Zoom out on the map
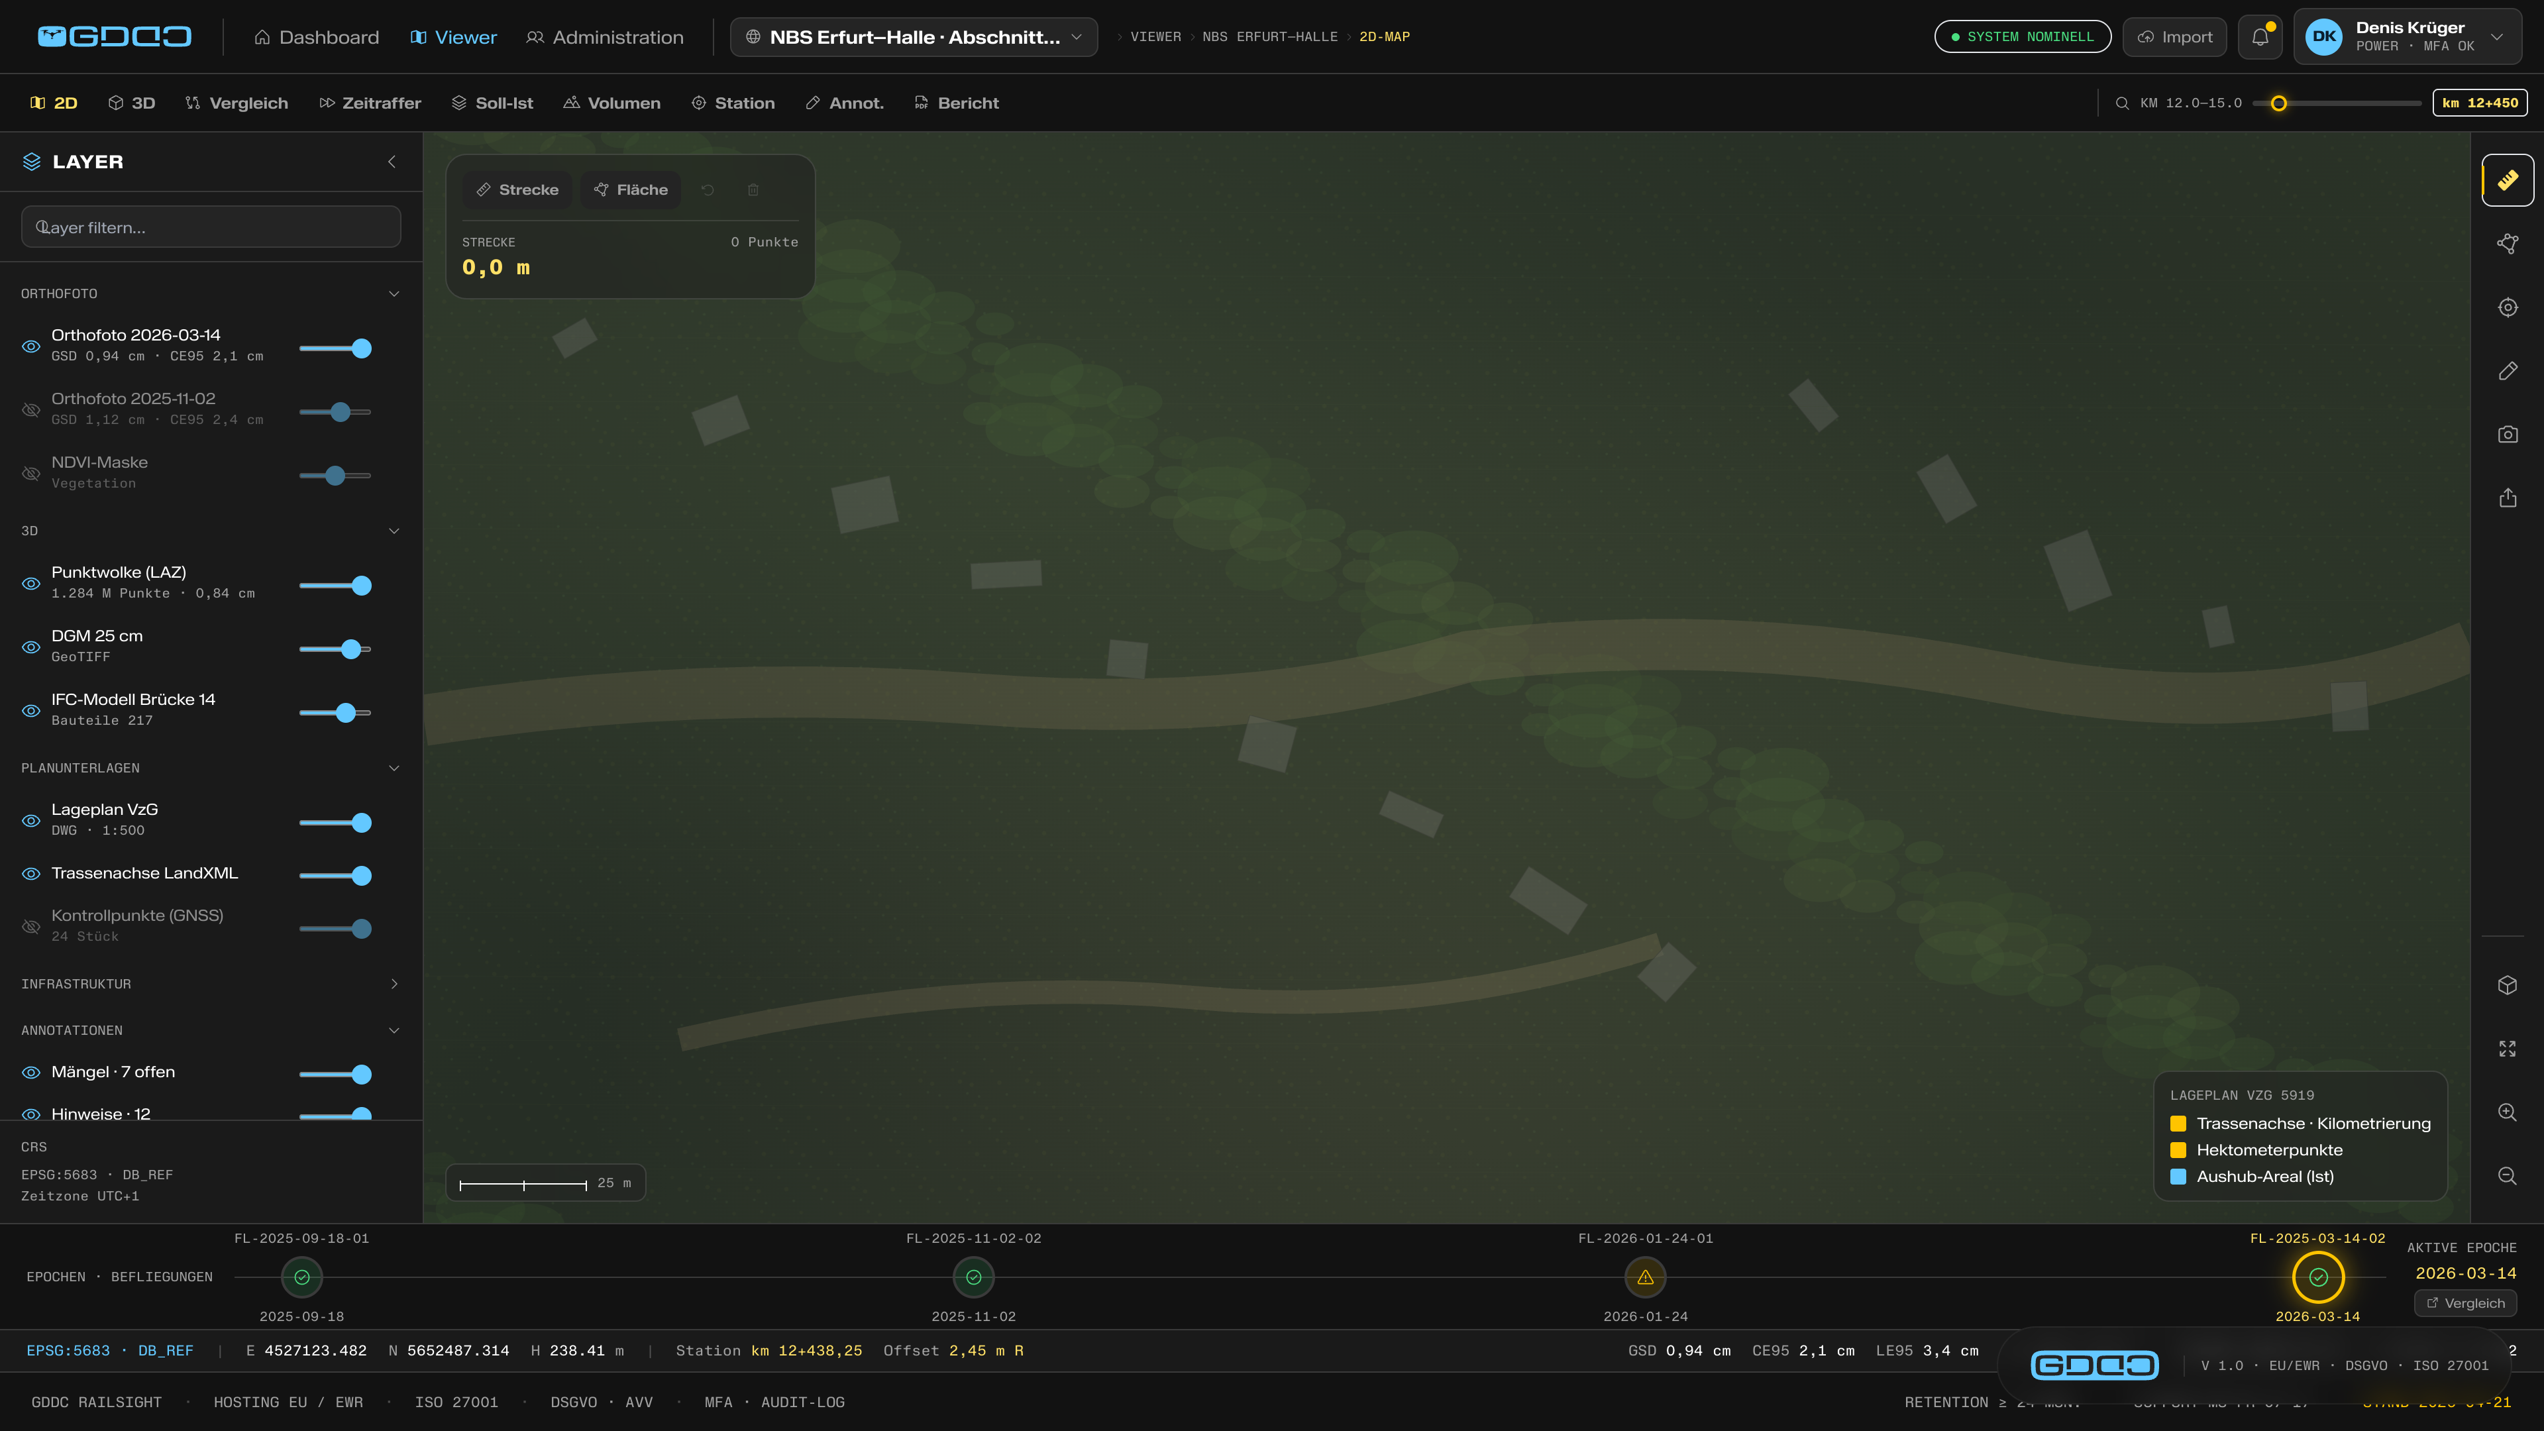2544x1431 pixels. (2508, 1176)
